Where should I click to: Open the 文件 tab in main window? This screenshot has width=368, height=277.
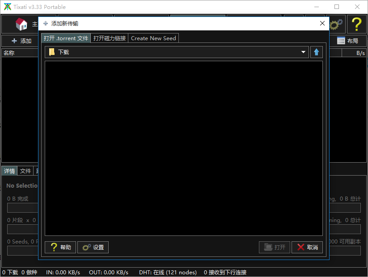coord(25,171)
